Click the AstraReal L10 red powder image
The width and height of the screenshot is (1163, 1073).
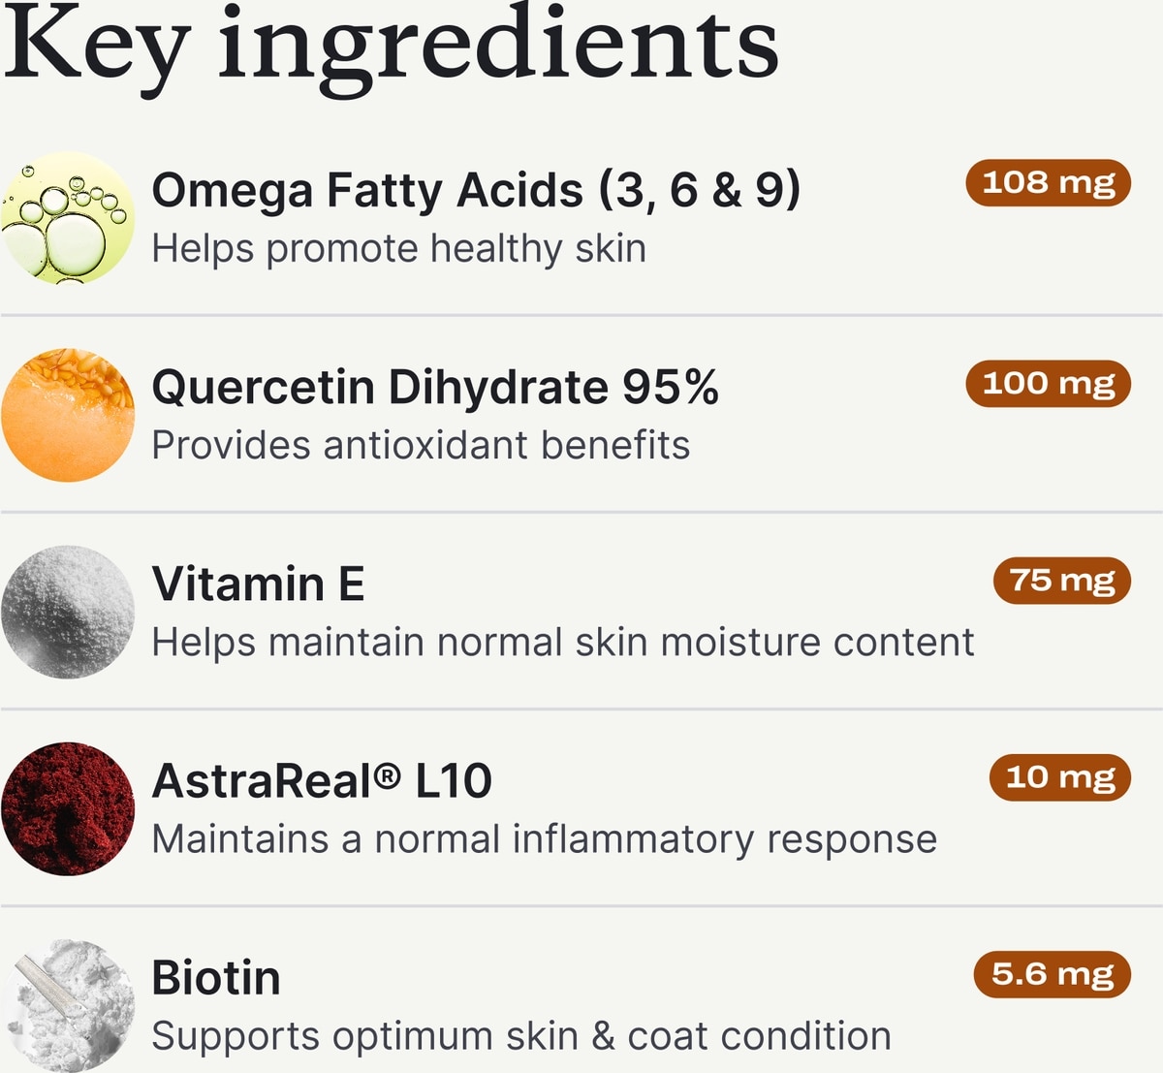(68, 808)
